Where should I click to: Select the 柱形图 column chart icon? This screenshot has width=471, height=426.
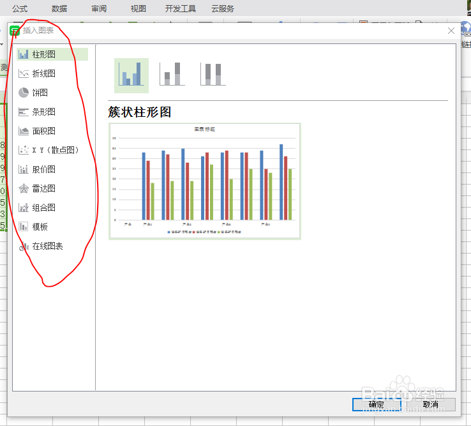pos(24,54)
